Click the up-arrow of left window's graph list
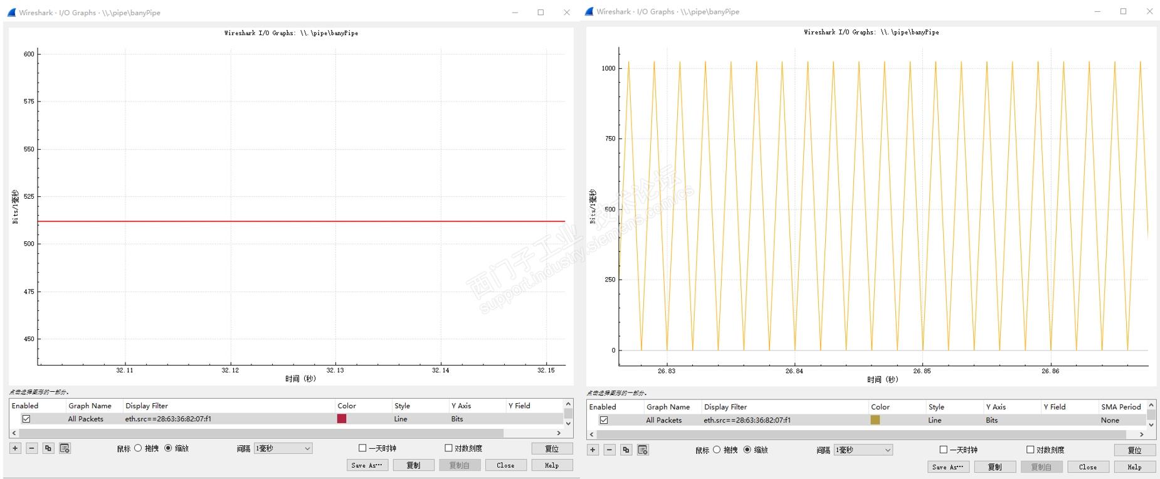 [569, 404]
